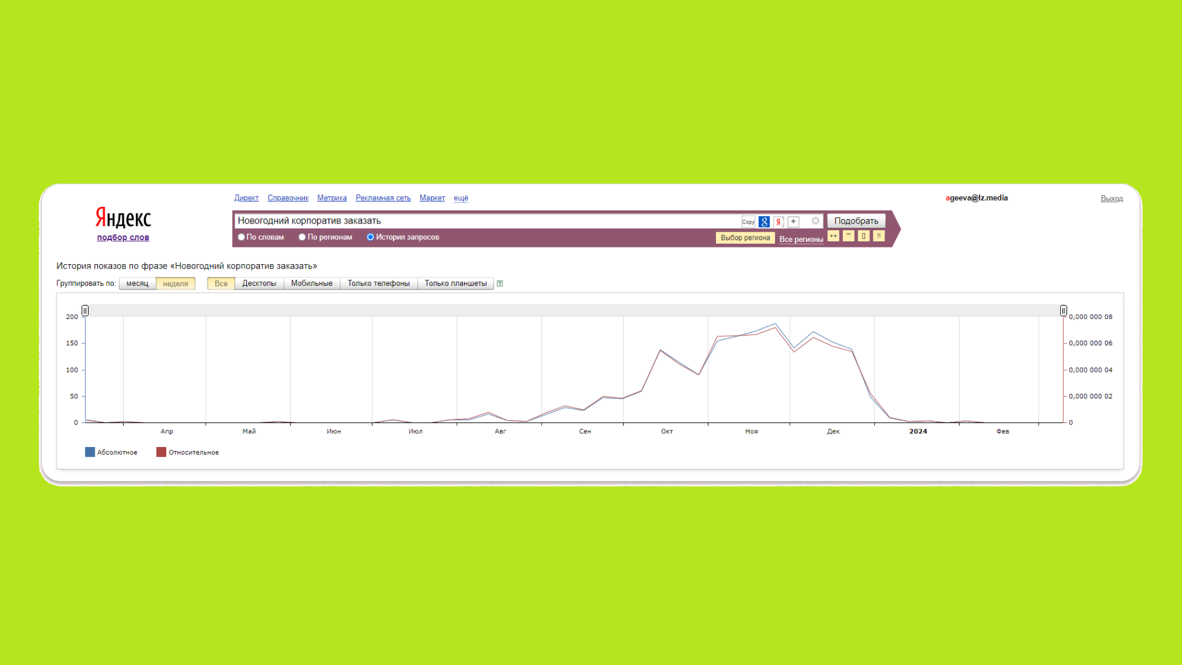Image resolution: width=1182 pixels, height=665 pixels.
Task: Group chart by 'неделя'
Action: coord(175,283)
